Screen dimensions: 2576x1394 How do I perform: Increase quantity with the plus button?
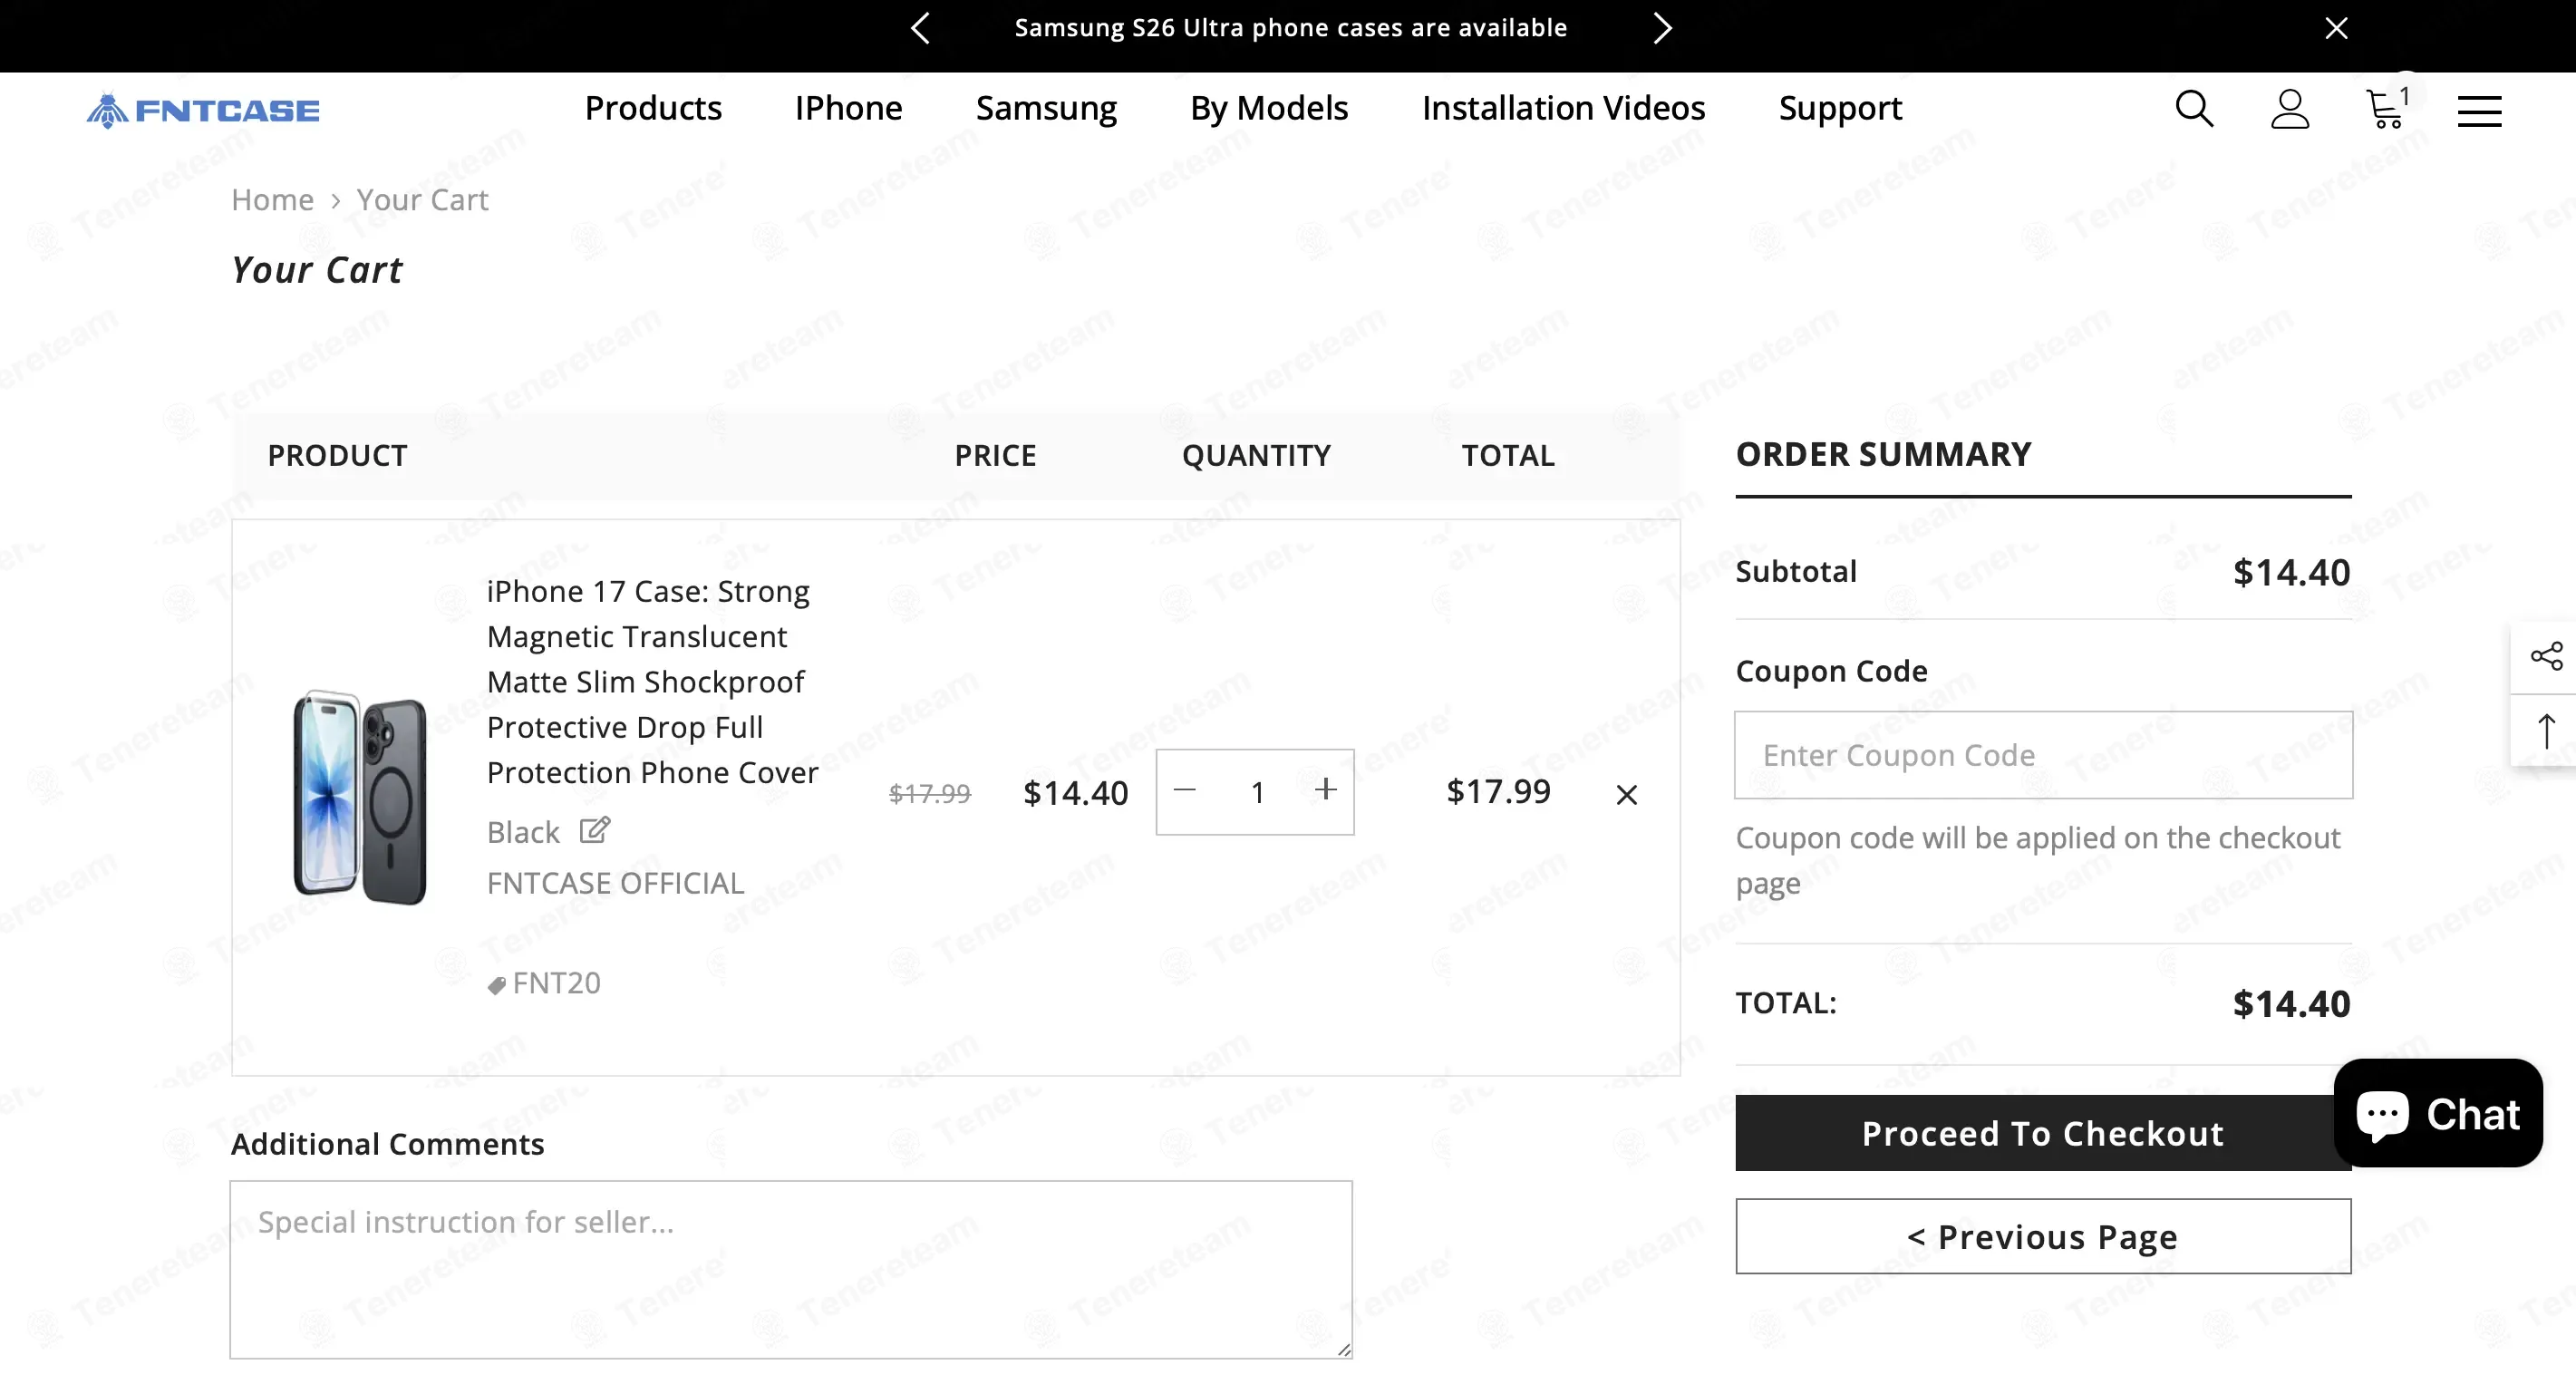pyautogui.click(x=1326, y=790)
